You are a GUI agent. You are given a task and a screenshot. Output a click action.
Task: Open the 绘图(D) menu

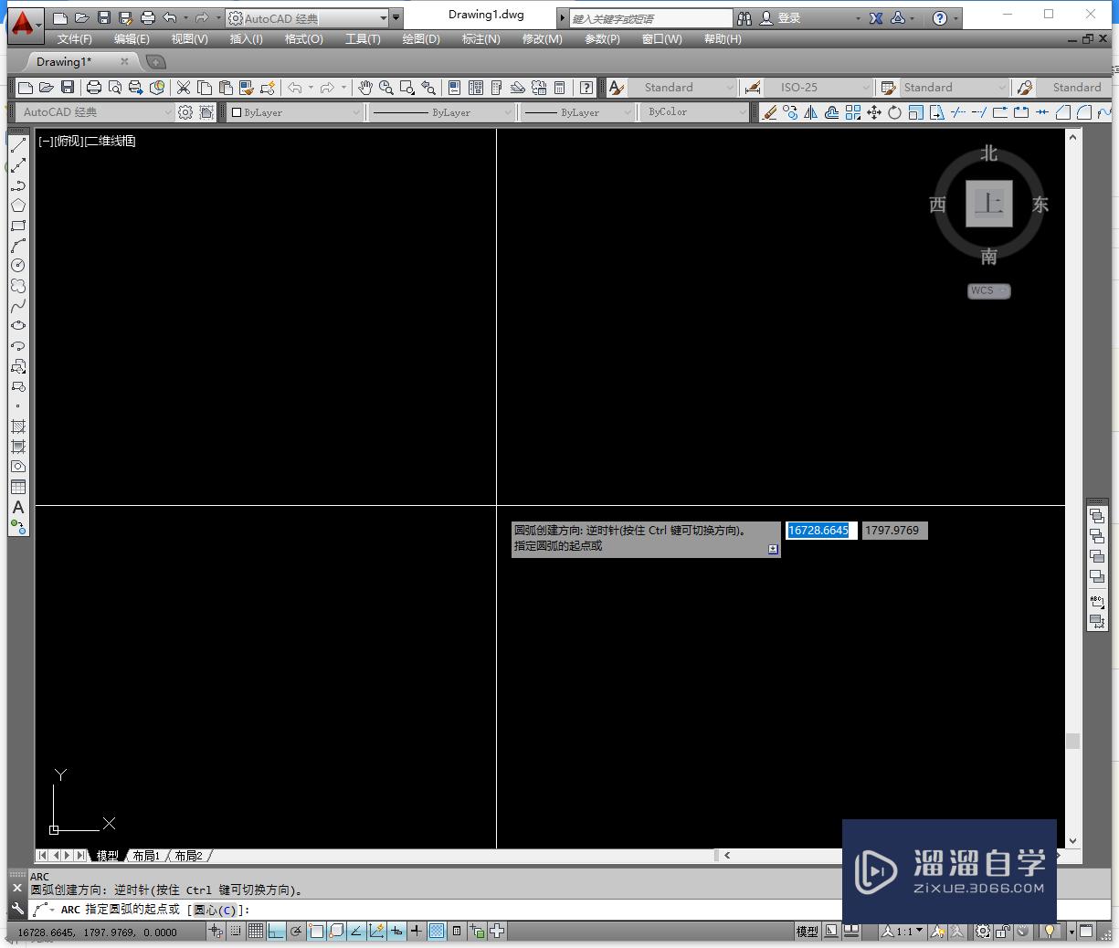click(420, 38)
